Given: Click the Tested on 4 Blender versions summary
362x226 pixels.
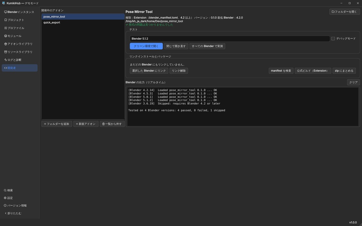Looking at the screenshot, I should [x=177, y=110].
